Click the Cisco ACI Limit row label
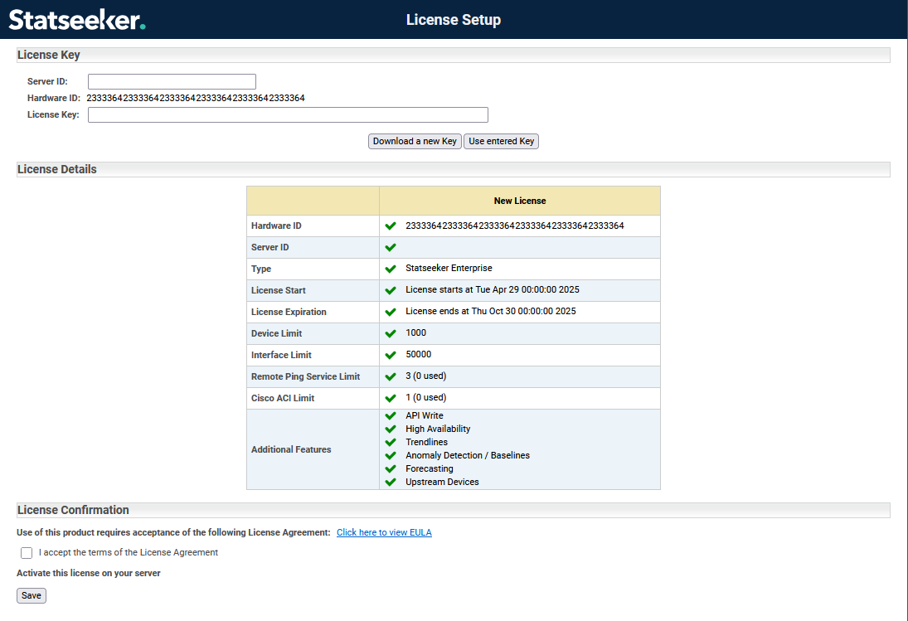The width and height of the screenshot is (908, 621). click(283, 398)
